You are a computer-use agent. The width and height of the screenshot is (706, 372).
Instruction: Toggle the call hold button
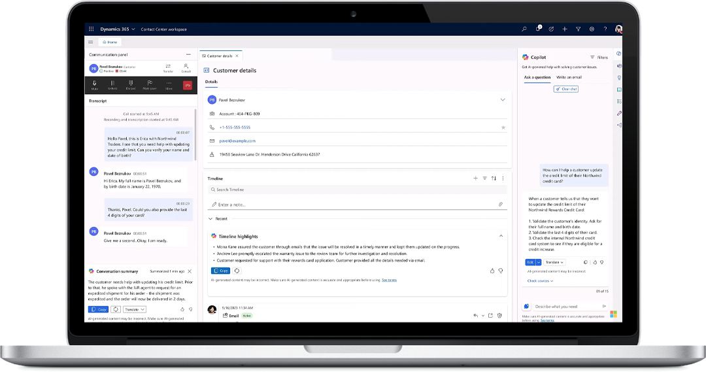click(112, 85)
